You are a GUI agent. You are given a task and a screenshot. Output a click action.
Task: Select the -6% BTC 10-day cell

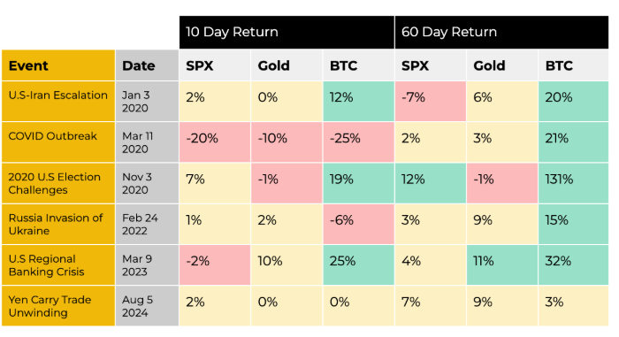358,224
